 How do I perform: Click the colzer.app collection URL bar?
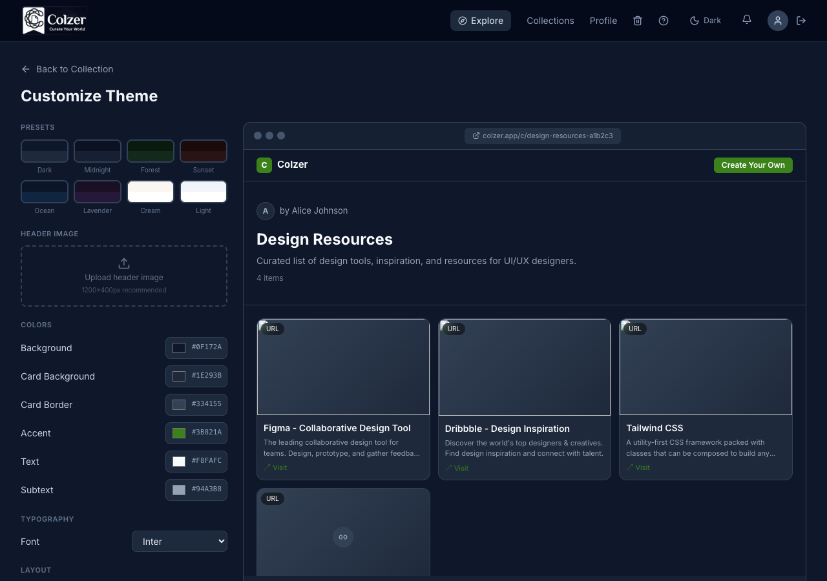542,136
